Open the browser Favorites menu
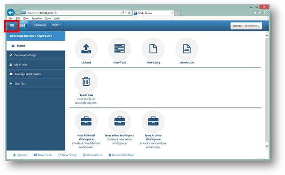285x175 pixels. click(x=37, y=18)
